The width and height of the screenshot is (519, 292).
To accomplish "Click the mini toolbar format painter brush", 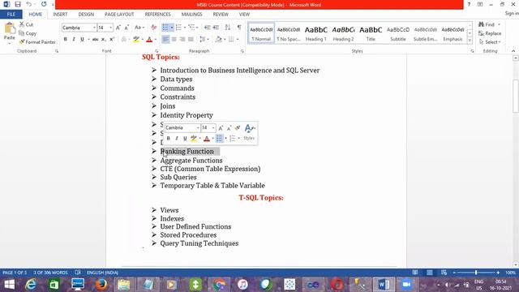I will click(238, 128).
